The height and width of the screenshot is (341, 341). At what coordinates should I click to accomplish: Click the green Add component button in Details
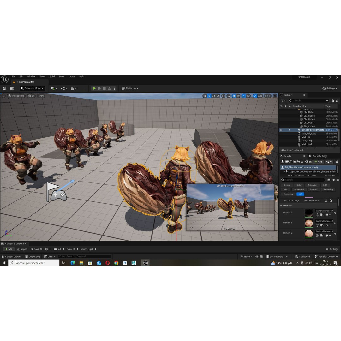coord(318,162)
